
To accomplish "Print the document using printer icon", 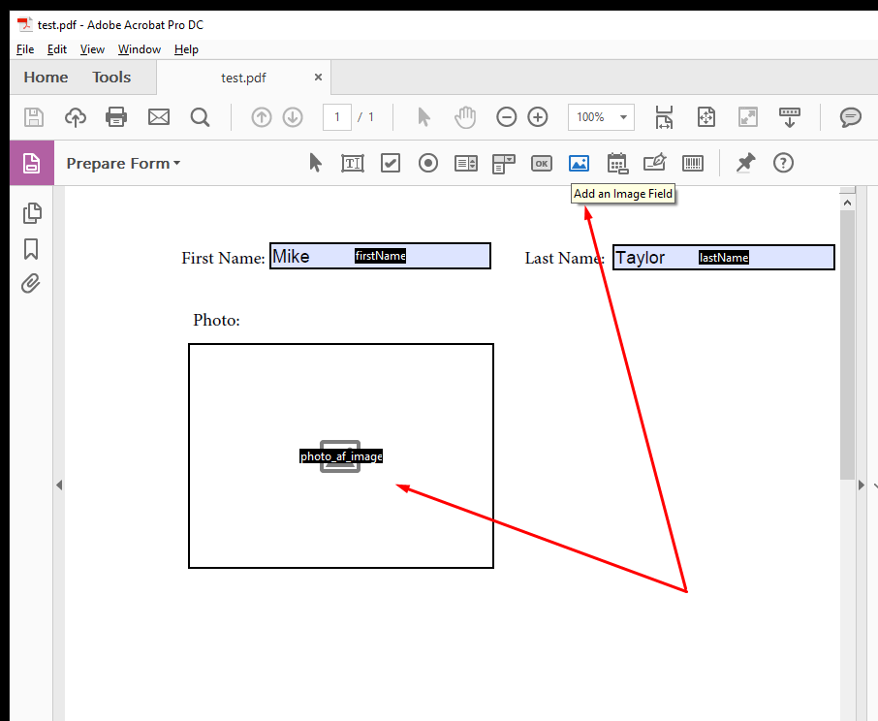I will click(116, 117).
